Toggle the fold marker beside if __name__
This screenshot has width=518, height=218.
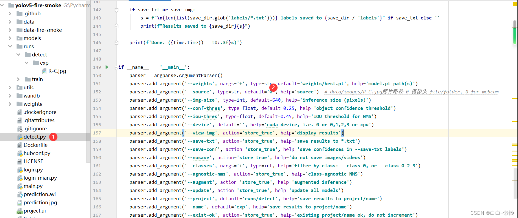coord(117,67)
